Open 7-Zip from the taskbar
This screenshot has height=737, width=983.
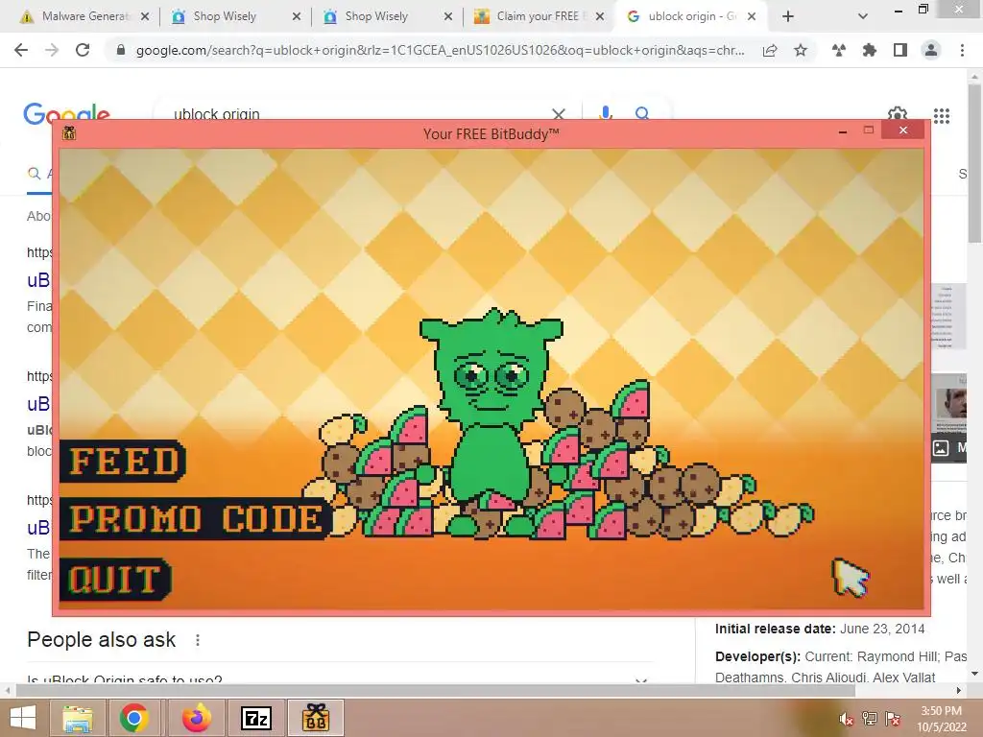tap(255, 718)
